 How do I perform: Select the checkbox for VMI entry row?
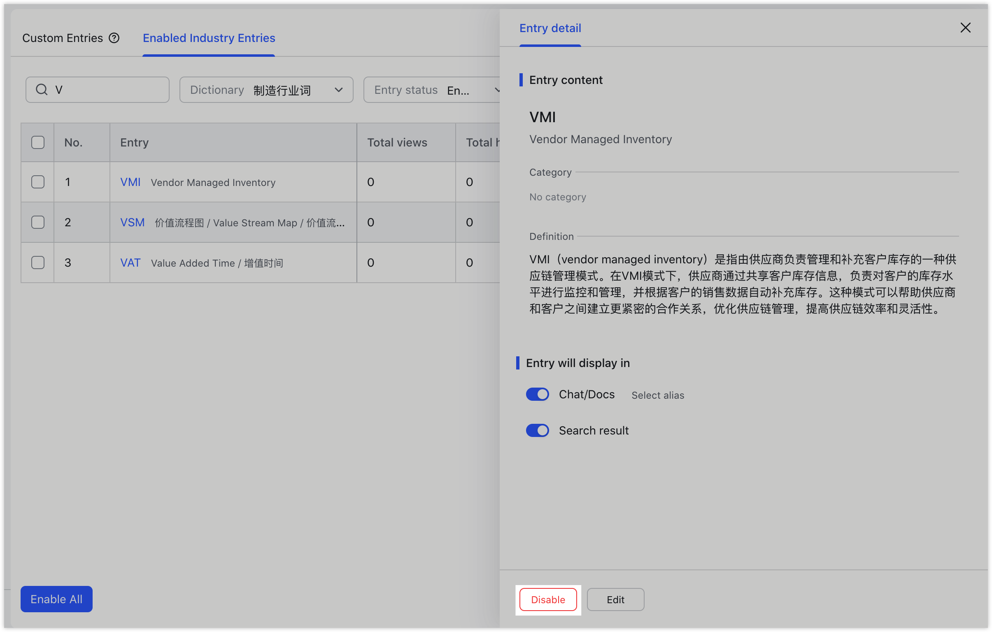37,181
